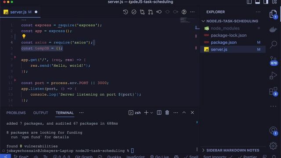The width and height of the screenshot is (281, 158).
Task: Click the branch circle icon in editor toolbar
Action: point(184,12)
